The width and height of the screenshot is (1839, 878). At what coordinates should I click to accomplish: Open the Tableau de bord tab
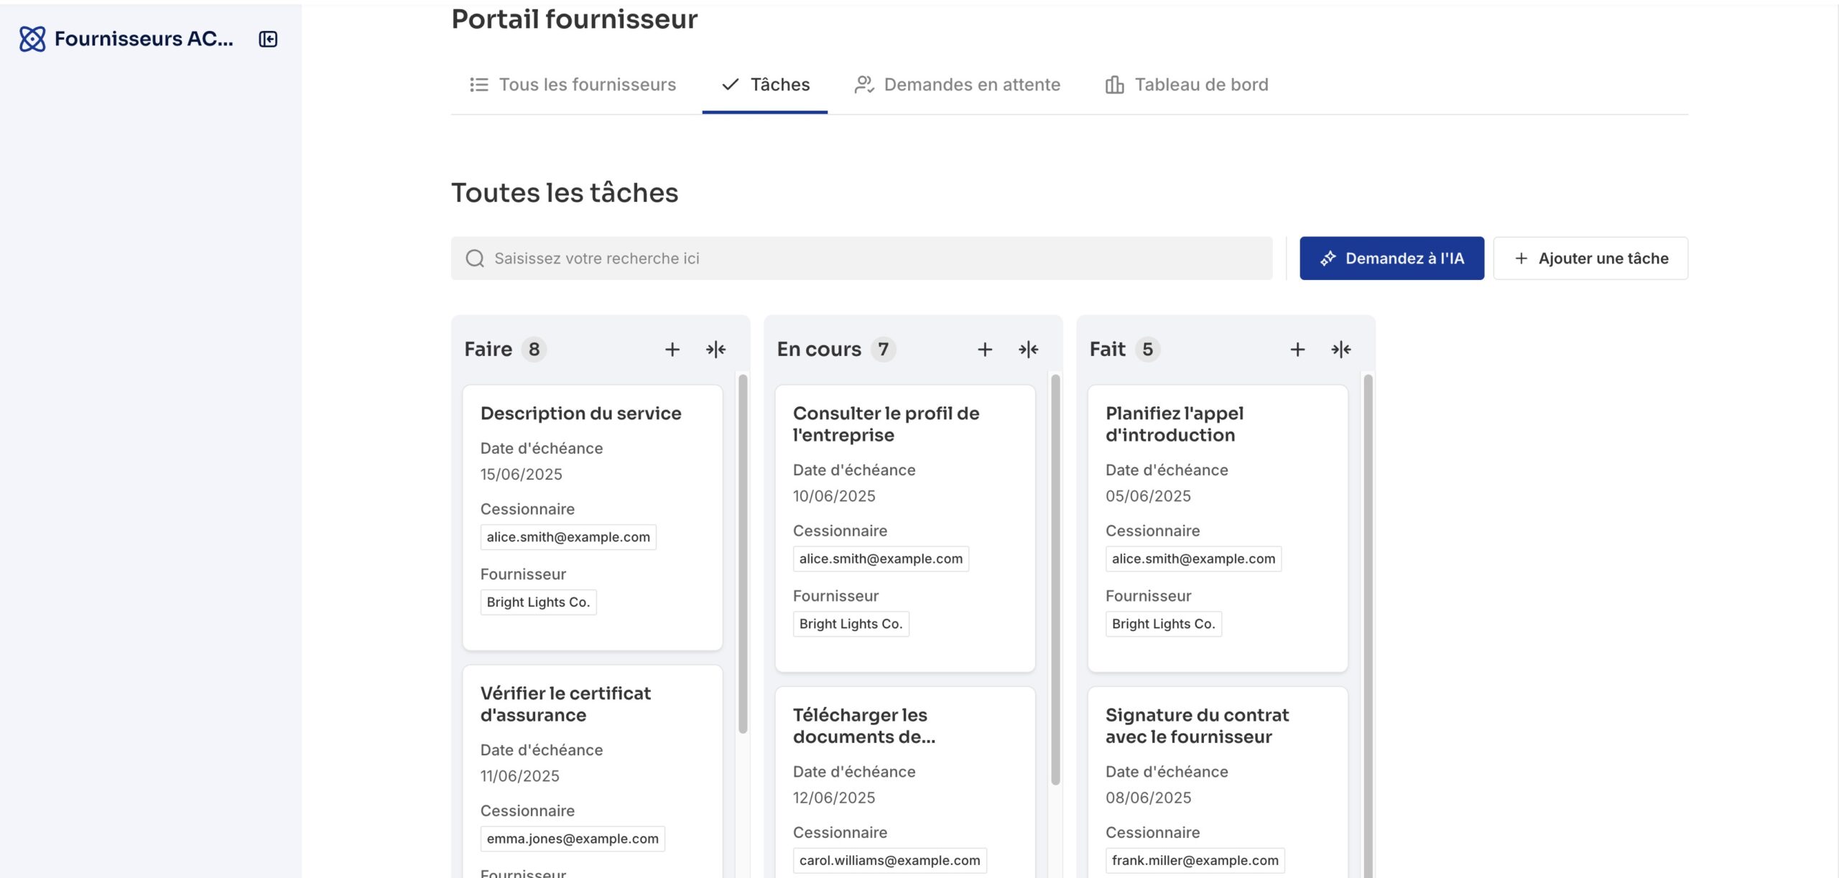click(x=1187, y=85)
